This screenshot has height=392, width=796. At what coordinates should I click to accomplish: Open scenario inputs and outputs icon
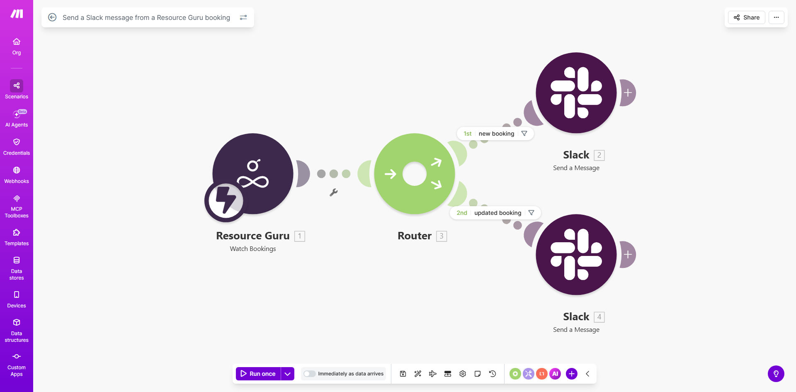448,374
